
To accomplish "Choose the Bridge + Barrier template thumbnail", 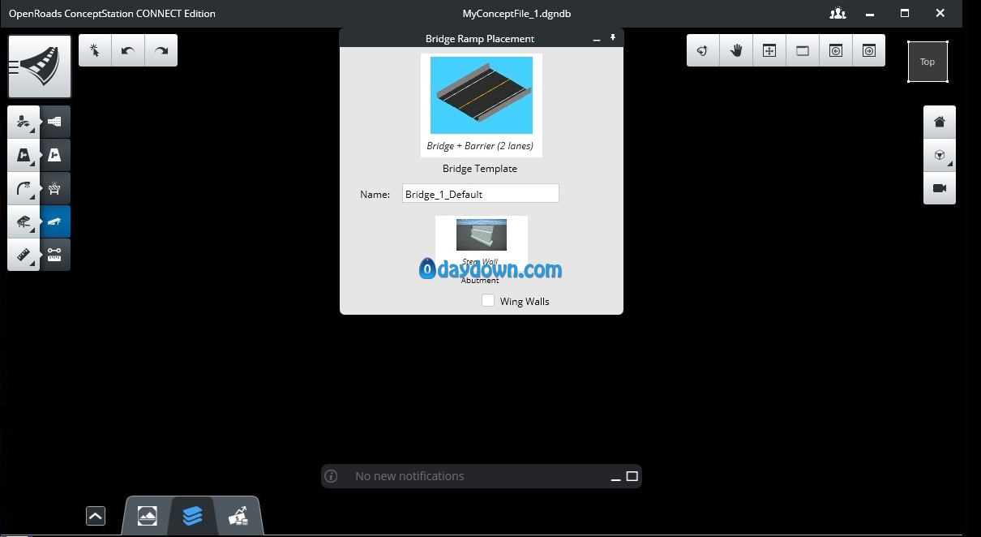I will pyautogui.click(x=482, y=105).
